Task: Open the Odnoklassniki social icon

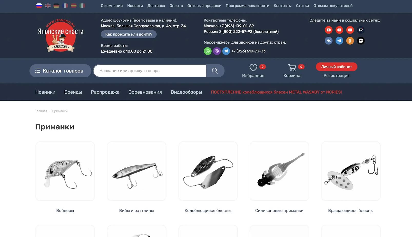Action: pos(350,41)
